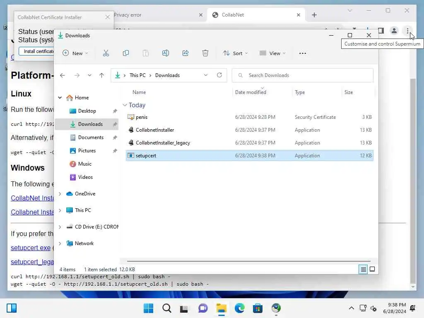Viewport: 424px width, 318px height.
Task: Collapse the Today group in file list
Action: (125, 105)
